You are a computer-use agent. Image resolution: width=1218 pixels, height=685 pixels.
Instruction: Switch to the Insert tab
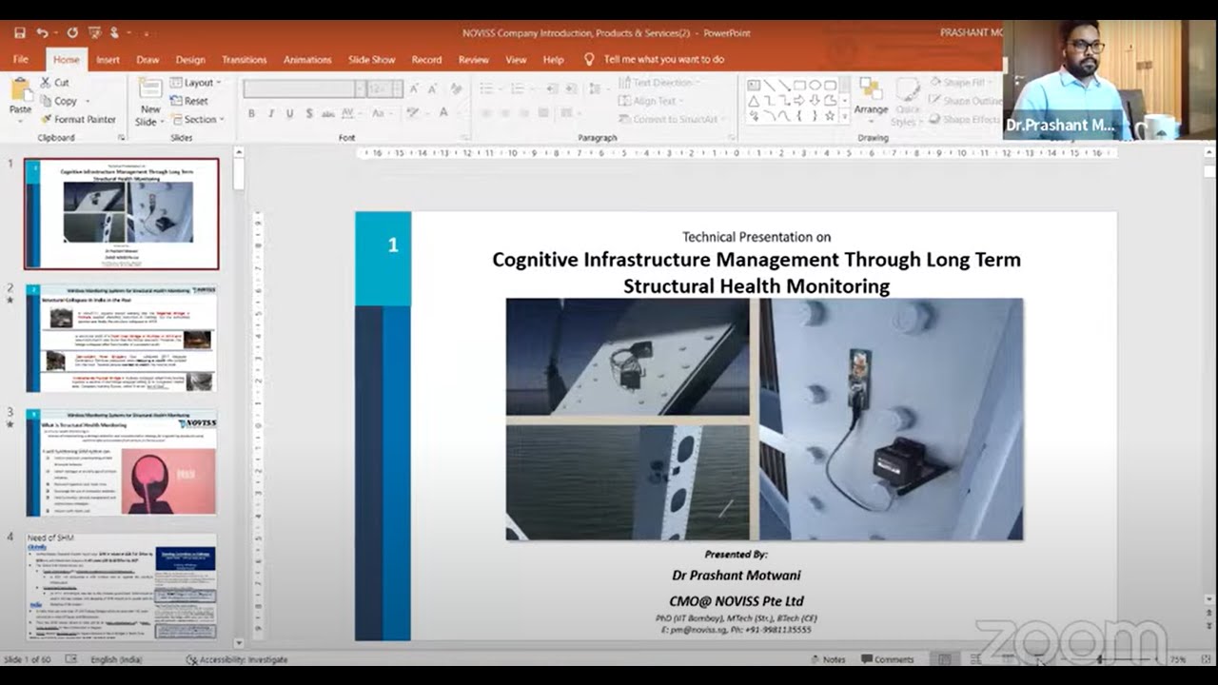108,59
